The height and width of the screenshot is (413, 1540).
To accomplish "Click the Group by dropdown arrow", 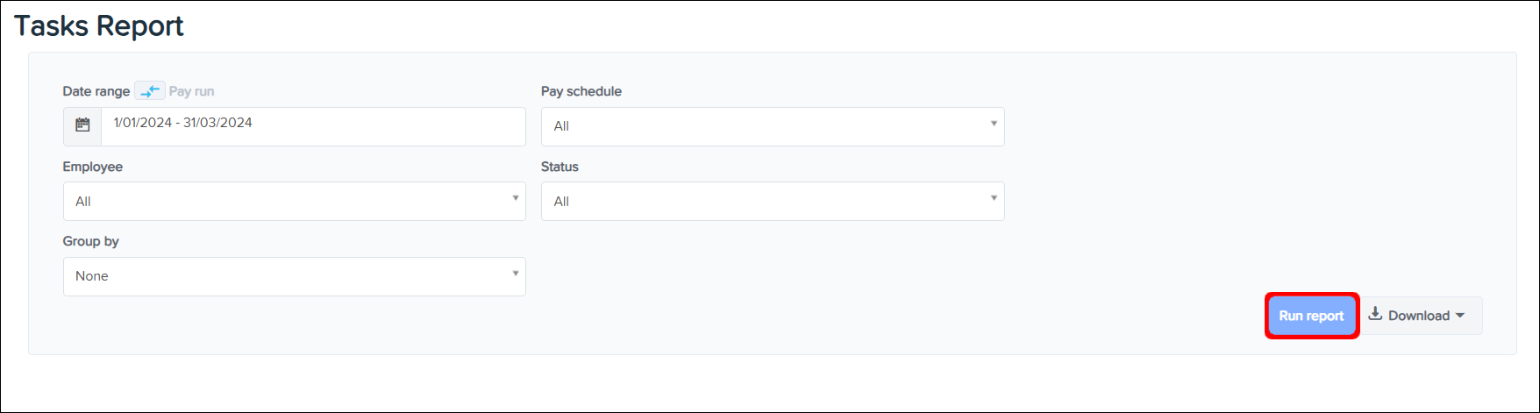I will coord(515,274).
